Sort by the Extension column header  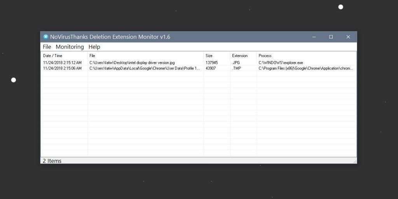[x=240, y=56]
